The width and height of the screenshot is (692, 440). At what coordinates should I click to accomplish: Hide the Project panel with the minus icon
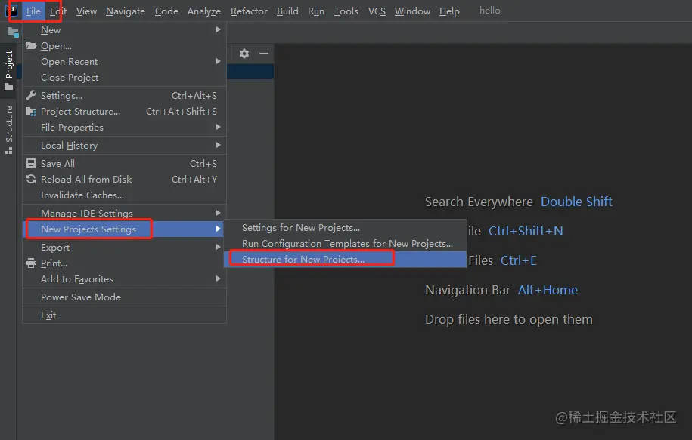[x=264, y=54]
